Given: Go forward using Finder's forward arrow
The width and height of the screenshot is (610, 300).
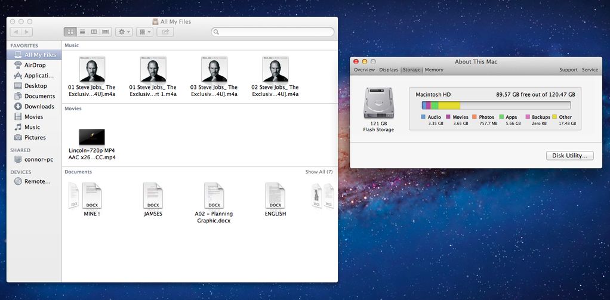Looking at the screenshot, I should click(x=27, y=32).
